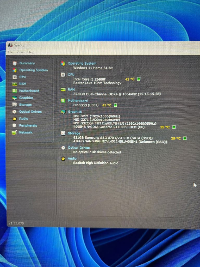Image resolution: width=200 pixels, height=267 pixels.
Task: Select the NVIDIA GeForce RTX 3050 line
Action: pos(109,127)
